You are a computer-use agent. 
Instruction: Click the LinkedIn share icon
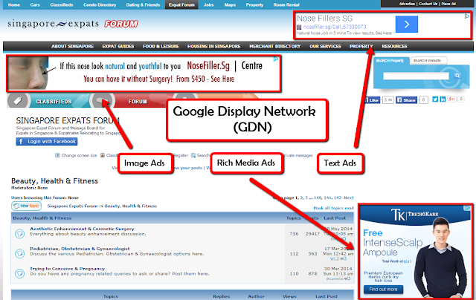click(x=443, y=100)
